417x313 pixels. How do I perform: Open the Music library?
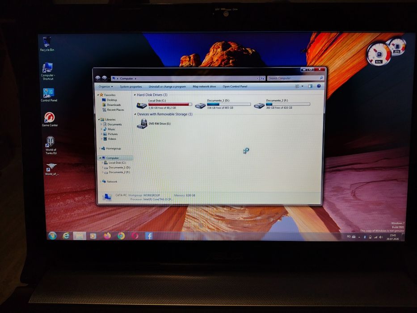click(110, 129)
